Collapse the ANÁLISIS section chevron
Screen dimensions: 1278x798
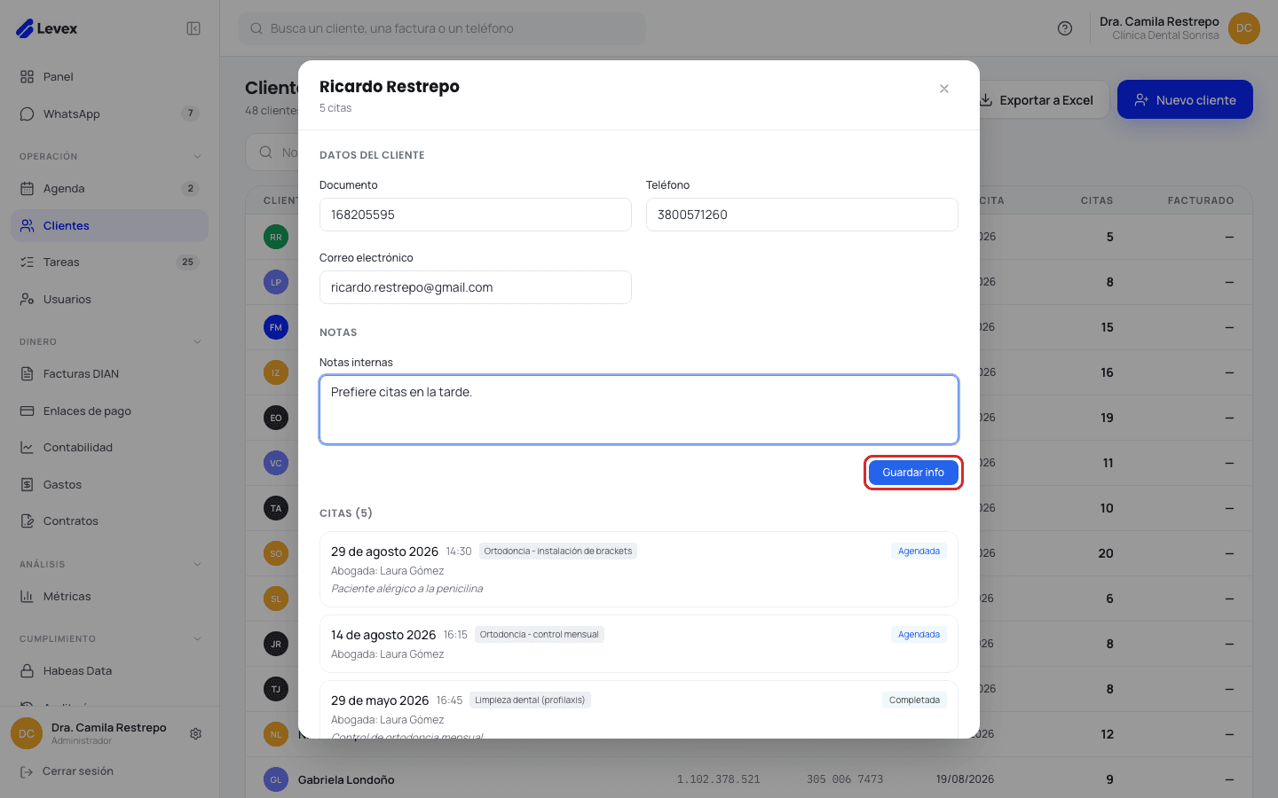pyautogui.click(x=197, y=564)
